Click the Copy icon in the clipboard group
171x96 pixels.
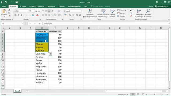click(x=9, y=13)
